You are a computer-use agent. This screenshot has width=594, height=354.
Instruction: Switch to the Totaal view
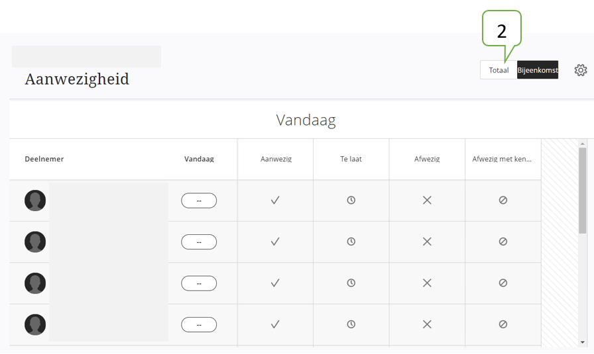(x=499, y=70)
